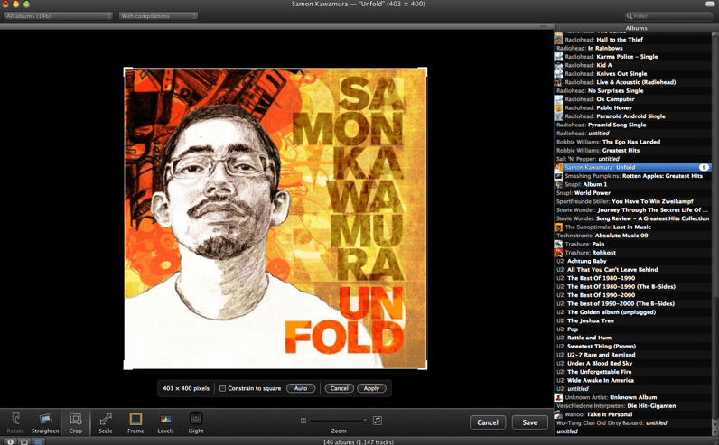Capture artwork with the iSight tool
Image resolution: width=719 pixels, height=445 pixels.
point(196,422)
